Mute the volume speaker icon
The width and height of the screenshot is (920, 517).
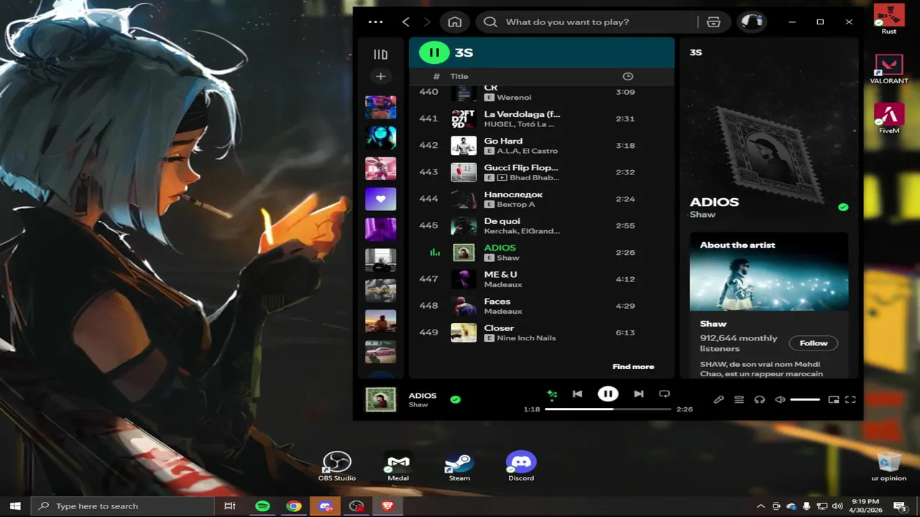pyautogui.click(x=780, y=399)
